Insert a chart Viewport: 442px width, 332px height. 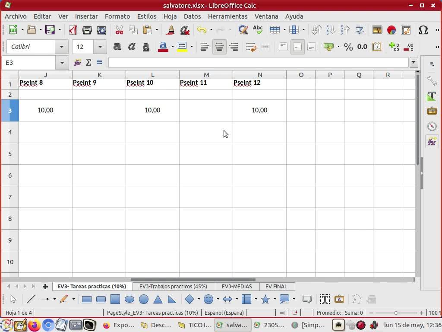391,30
